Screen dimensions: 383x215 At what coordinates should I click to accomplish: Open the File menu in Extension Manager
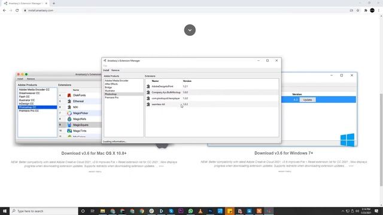tap(105, 66)
